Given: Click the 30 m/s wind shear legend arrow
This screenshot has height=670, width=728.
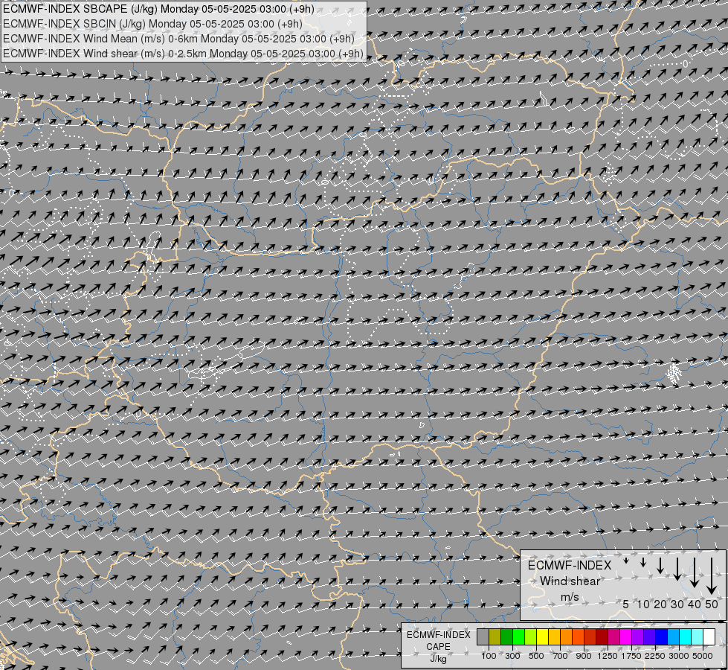Looking at the screenshot, I should (x=677, y=569).
